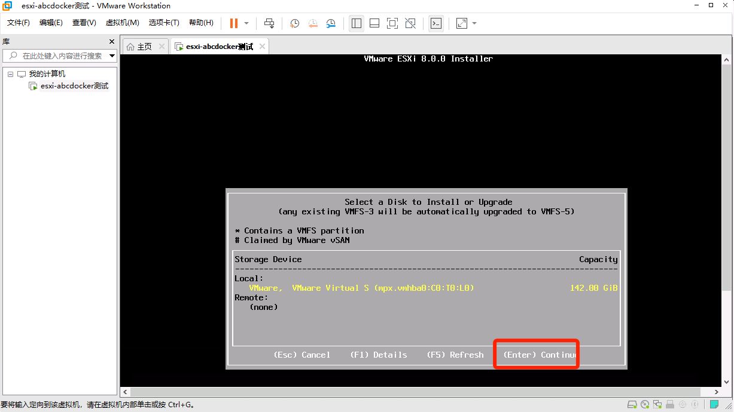
Task: Take a snapshot of this virtual machine
Action: (295, 23)
